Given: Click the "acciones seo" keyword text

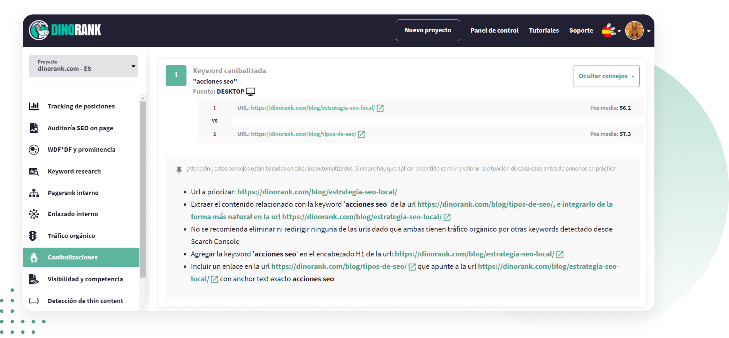Looking at the screenshot, I should click(x=215, y=81).
